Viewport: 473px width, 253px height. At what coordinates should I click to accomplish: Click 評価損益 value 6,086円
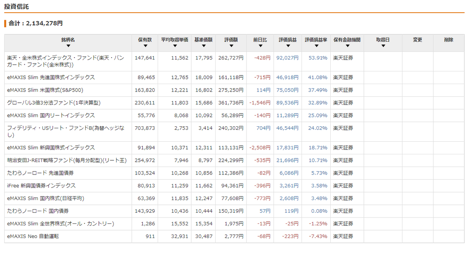(289, 173)
